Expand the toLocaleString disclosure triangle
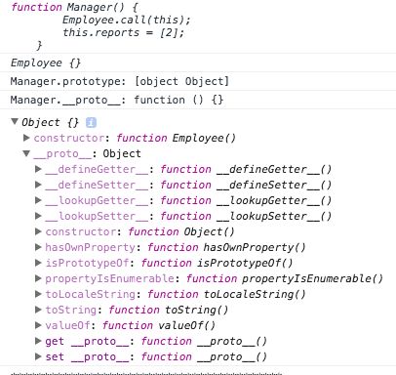The height and width of the screenshot is (375, 396). pyautogui.click(x=38, y=294)
